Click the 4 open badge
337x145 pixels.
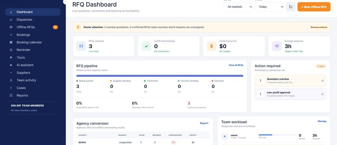click(321, 66)
